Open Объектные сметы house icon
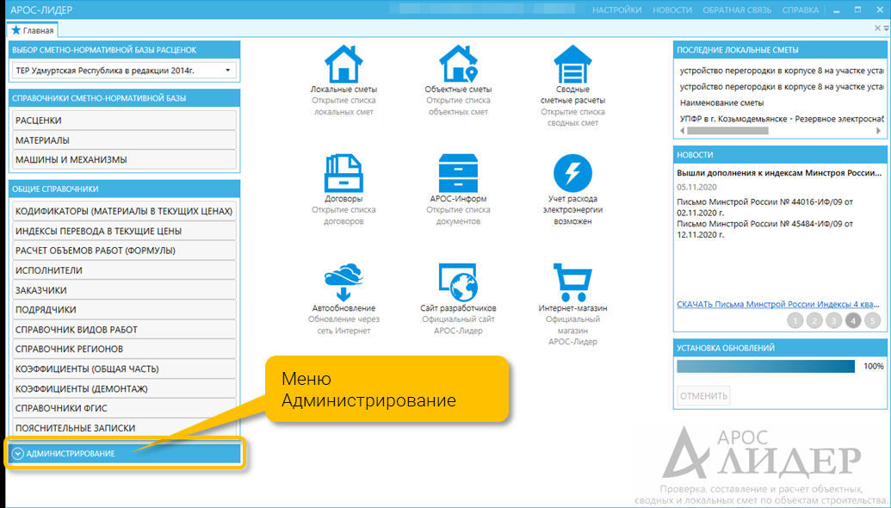Image resolution: width=891 pixels, height=508 pixels. [458, 65]
